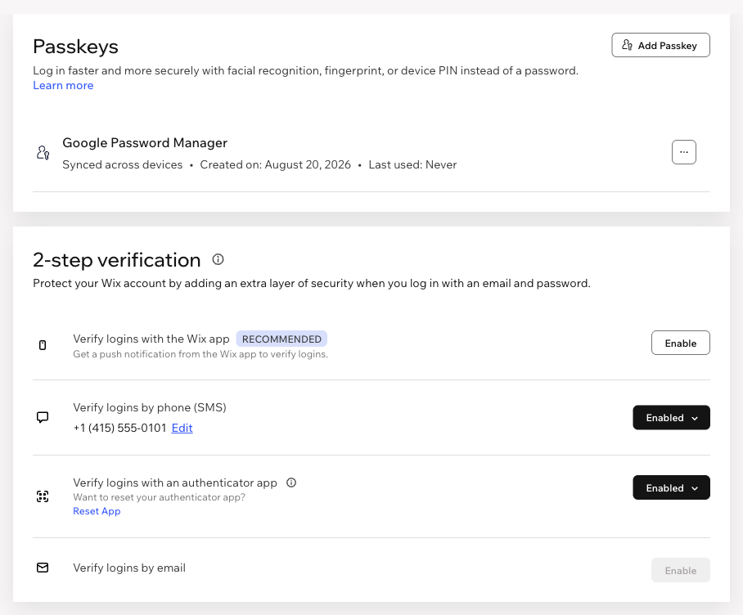Click the SMS chat bubble icon
The image size is (743, 615).
(43, 417)
